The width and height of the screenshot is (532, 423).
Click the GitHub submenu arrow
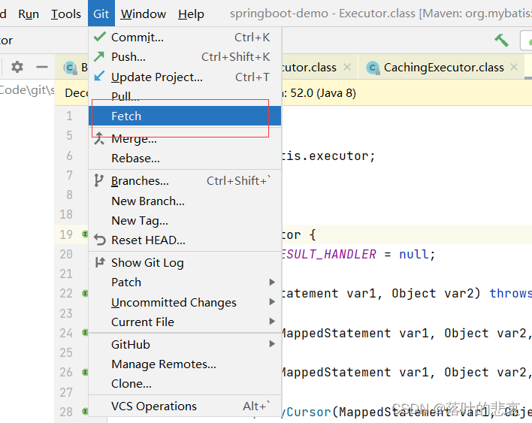pyautogui.click(x=272, y=344)
